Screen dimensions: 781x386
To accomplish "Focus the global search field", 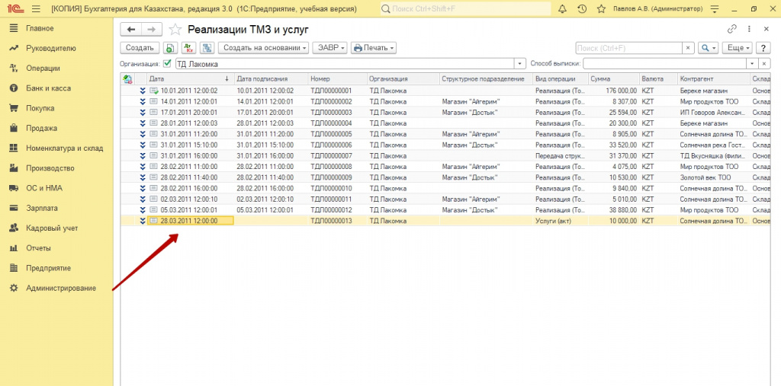I will pyautogui.click(x=465, y=9).
